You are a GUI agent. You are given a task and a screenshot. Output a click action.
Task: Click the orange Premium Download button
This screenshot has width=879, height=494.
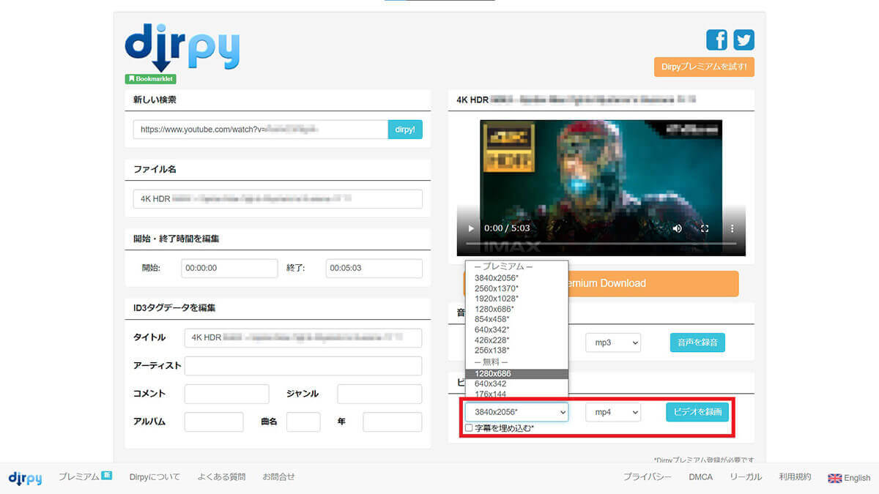click(601, 283)
